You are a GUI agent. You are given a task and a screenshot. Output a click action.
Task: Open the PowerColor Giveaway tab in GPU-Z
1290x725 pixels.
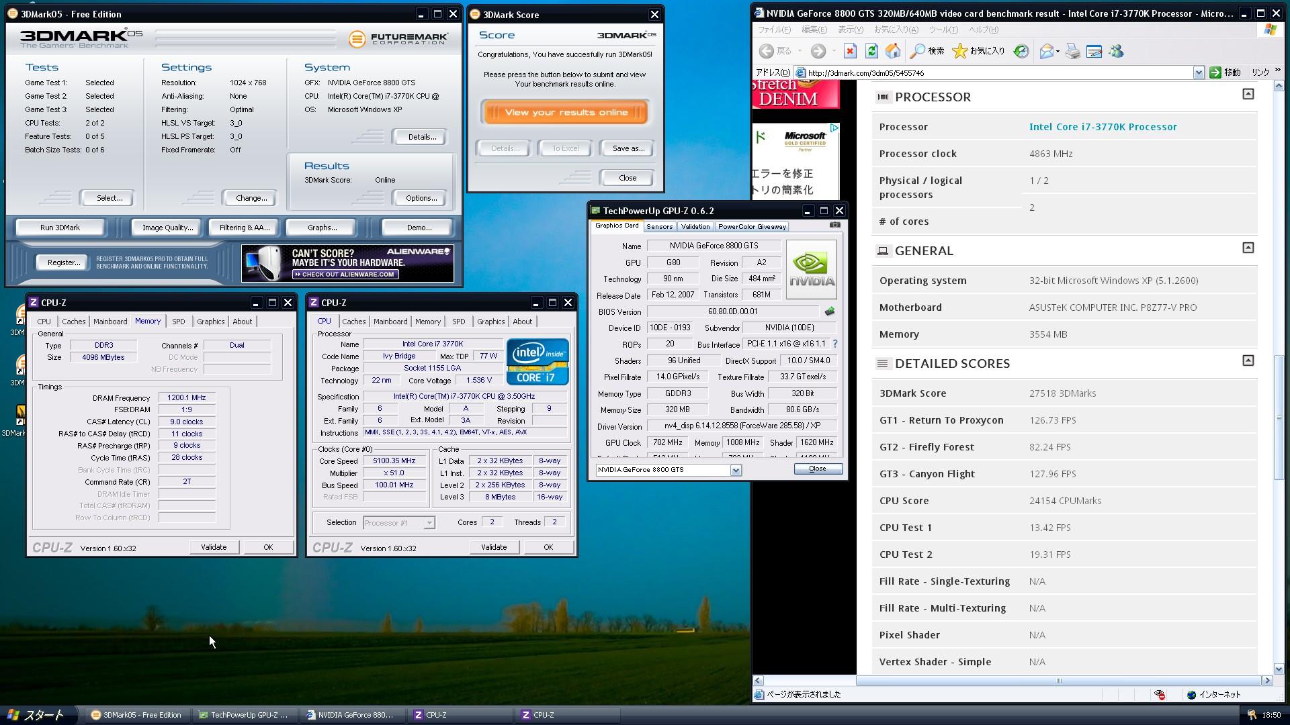click(752, 226)
